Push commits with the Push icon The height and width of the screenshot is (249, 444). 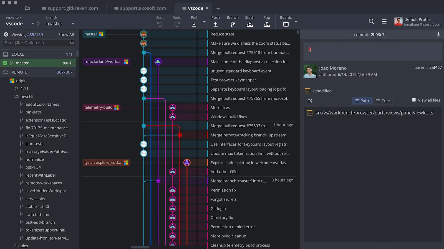click(215, 24)
